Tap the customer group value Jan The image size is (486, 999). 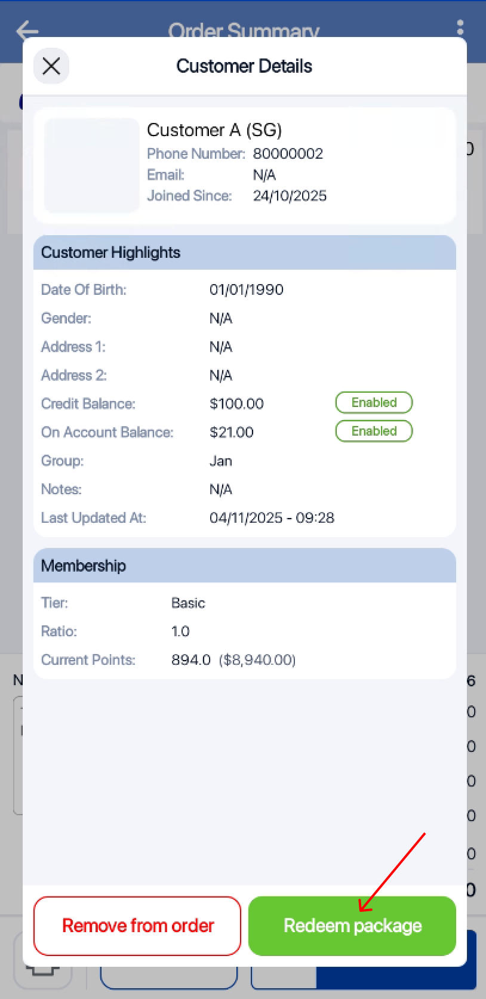point(221,461)
